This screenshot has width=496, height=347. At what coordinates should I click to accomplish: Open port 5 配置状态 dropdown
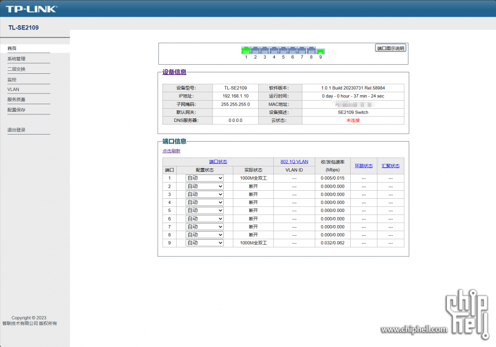tap(204, 210)
